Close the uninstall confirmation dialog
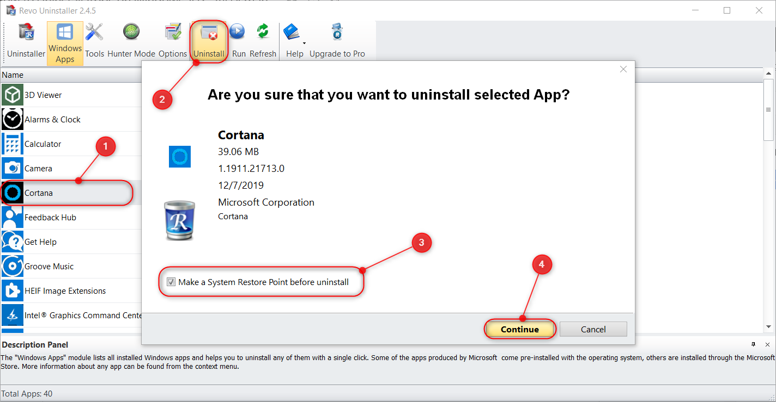Screen dimensions: 776x402 [x=623, y=69]
